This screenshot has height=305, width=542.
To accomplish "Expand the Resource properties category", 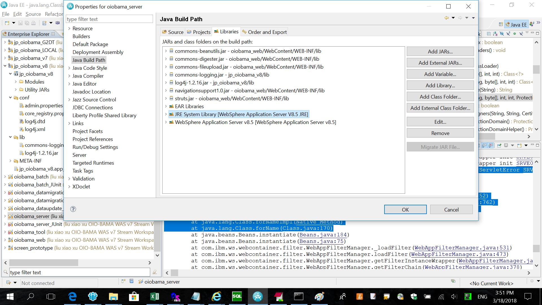I will tap(69, 29).
